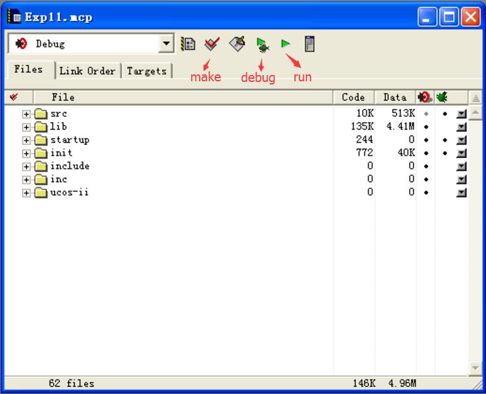Click the src folder icon
The width and height of the screenshot is (486, 394).
[x=41, y=114]
